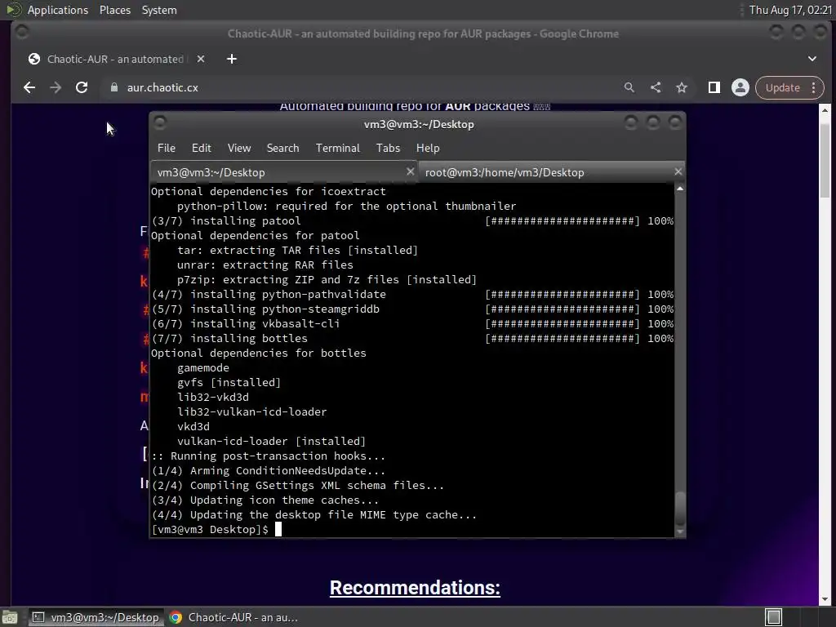Click the terminal scrollbar down arrow
This screenshot has width=836, height=627.
pos(680,531)
